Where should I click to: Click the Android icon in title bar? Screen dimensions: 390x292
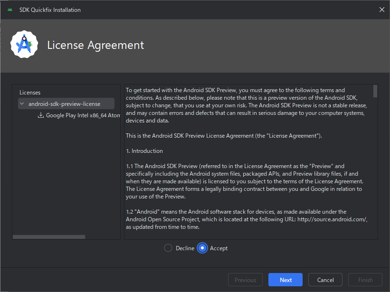coord(10,9)
